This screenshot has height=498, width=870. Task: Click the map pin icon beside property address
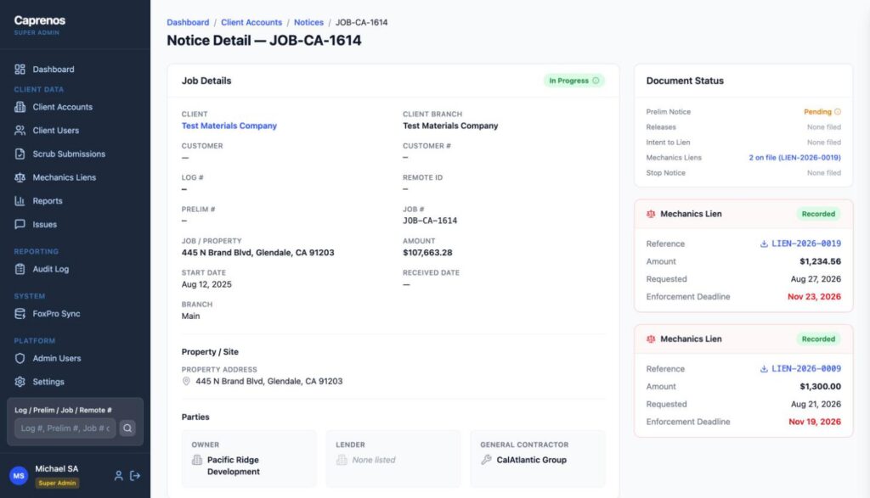click(186, 381)
